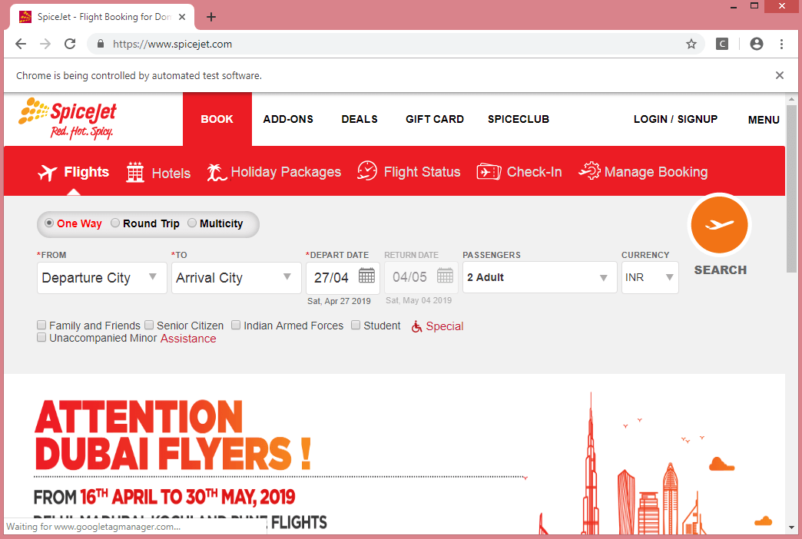Open the return date calendar icon

(x=445, y=276)
